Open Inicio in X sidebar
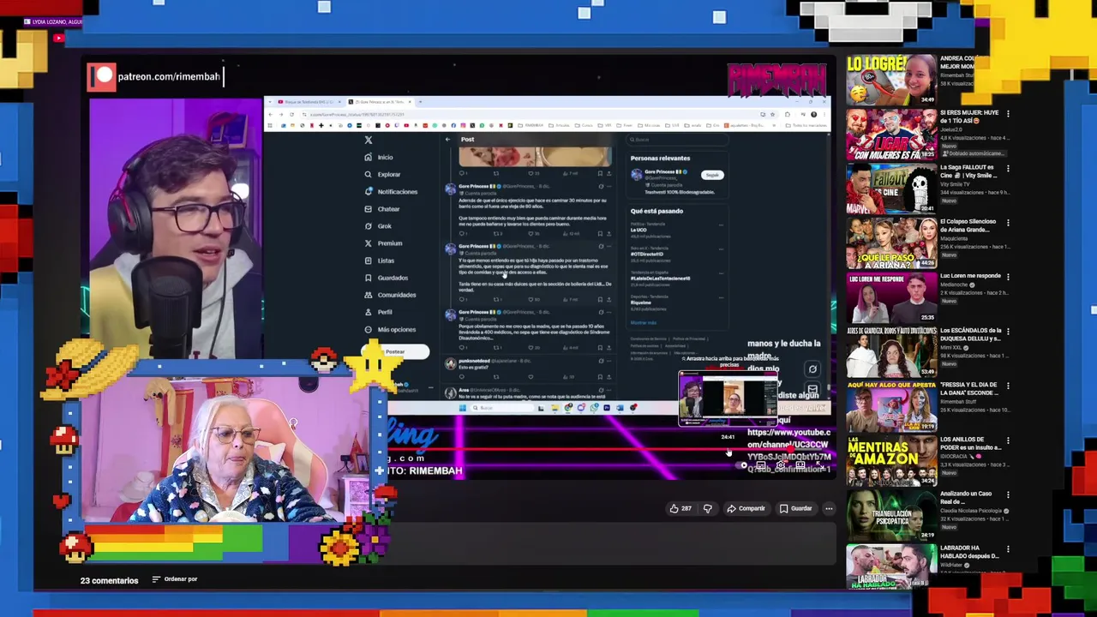The width and height of the screenshot is (1097, 617). tap(379, 157)
